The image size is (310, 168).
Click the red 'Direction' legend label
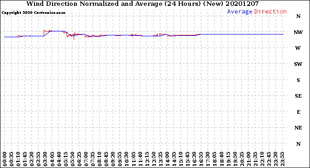click(270, 12)
